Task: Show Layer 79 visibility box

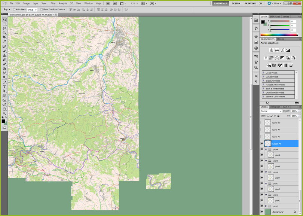Action: [x=262, y=130]
